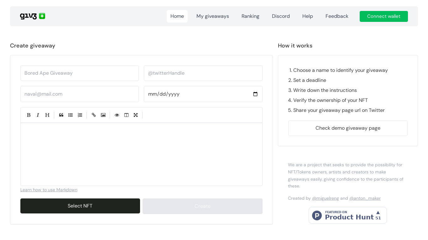Screen dimensions: 428x240
Task: Open the My giveaways tab
Action: (212, 16)
